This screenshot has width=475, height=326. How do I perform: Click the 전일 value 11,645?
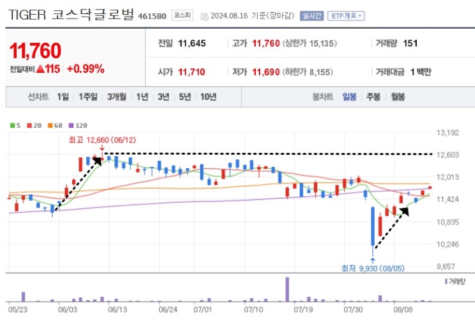tap(192, 43)
